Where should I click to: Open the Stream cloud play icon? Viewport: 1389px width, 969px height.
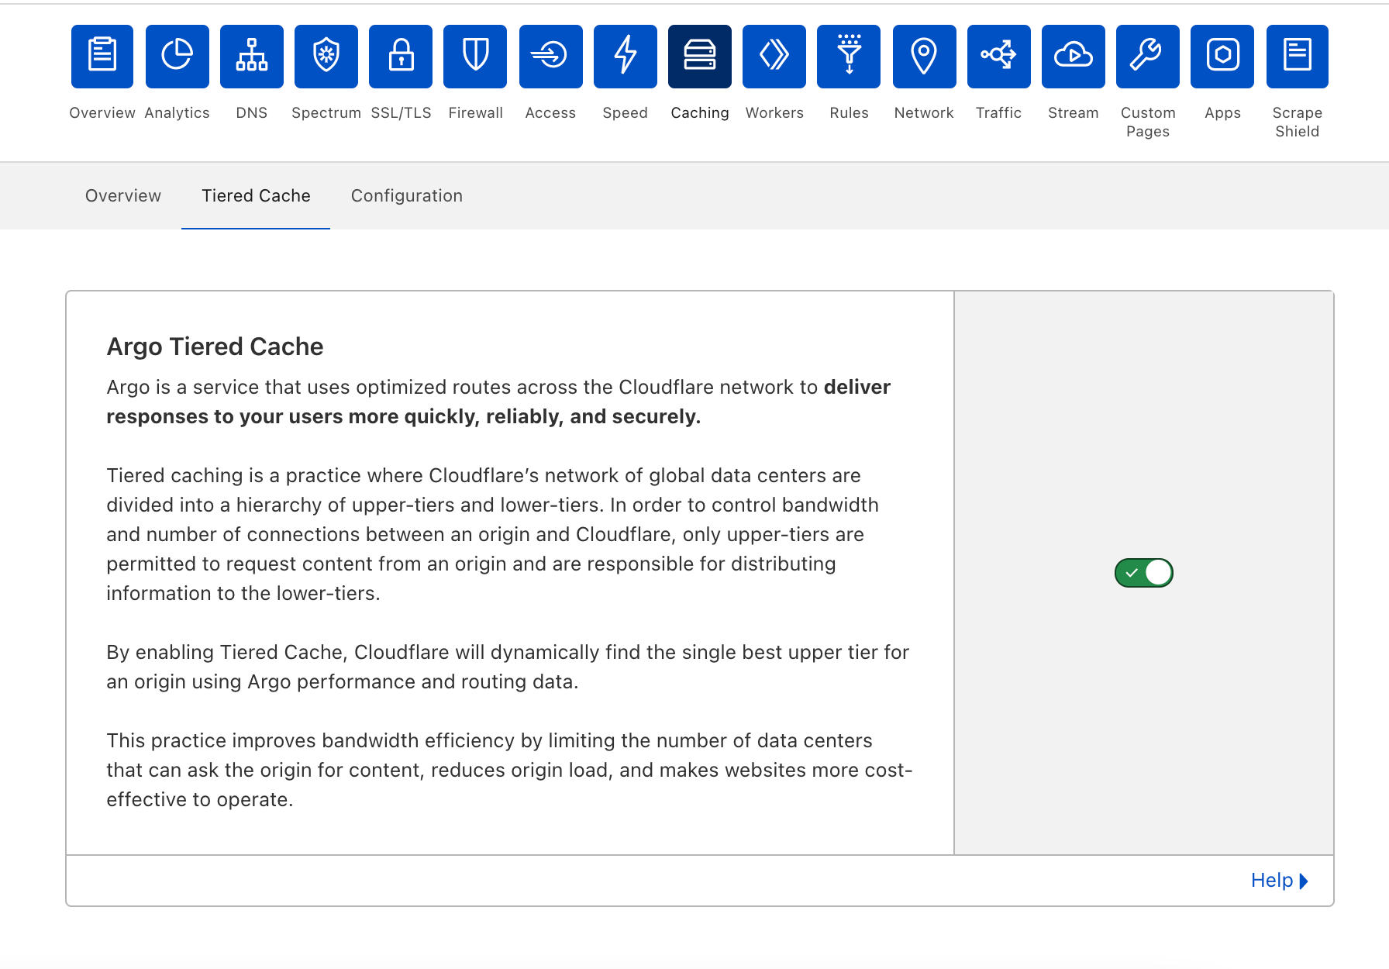1074,57
